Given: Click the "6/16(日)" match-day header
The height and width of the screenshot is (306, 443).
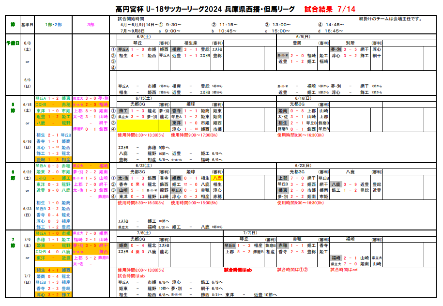Looking at the screenshot, I should 303,98.
